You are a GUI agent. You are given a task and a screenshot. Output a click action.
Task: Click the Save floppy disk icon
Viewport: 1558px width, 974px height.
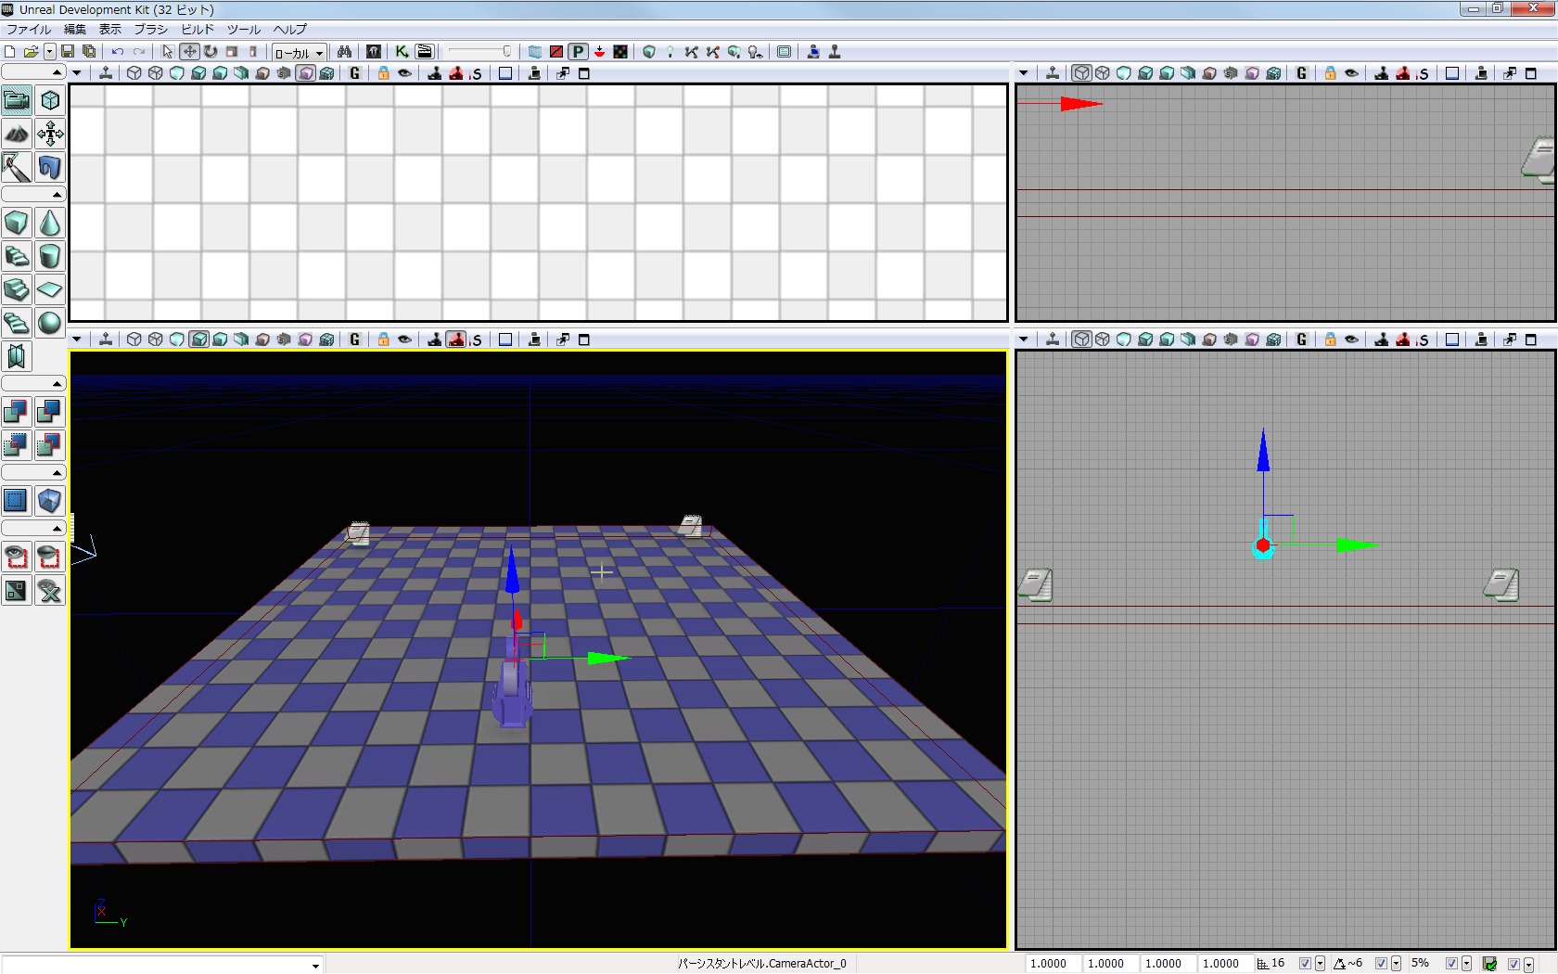68,52
